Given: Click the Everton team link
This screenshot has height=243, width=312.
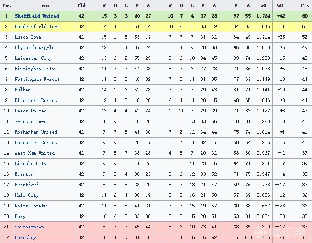Looking at the screenshot, I should pyautogui.click(x=24, y=174).
